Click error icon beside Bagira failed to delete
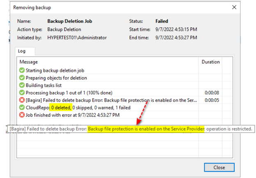This screenshot has height=178, width=256. tap(22, 100)
